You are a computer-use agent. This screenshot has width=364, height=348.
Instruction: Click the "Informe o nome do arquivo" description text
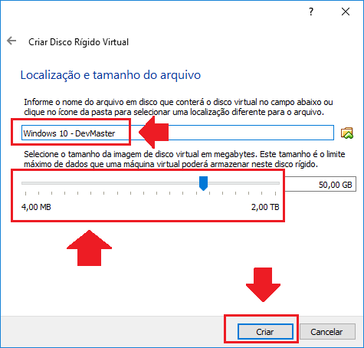[179, 107]
